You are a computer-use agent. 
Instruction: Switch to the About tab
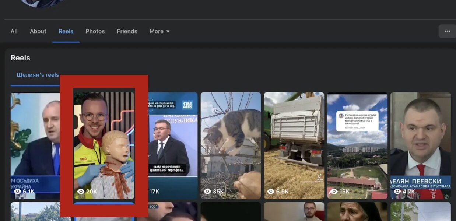point(38,31)
